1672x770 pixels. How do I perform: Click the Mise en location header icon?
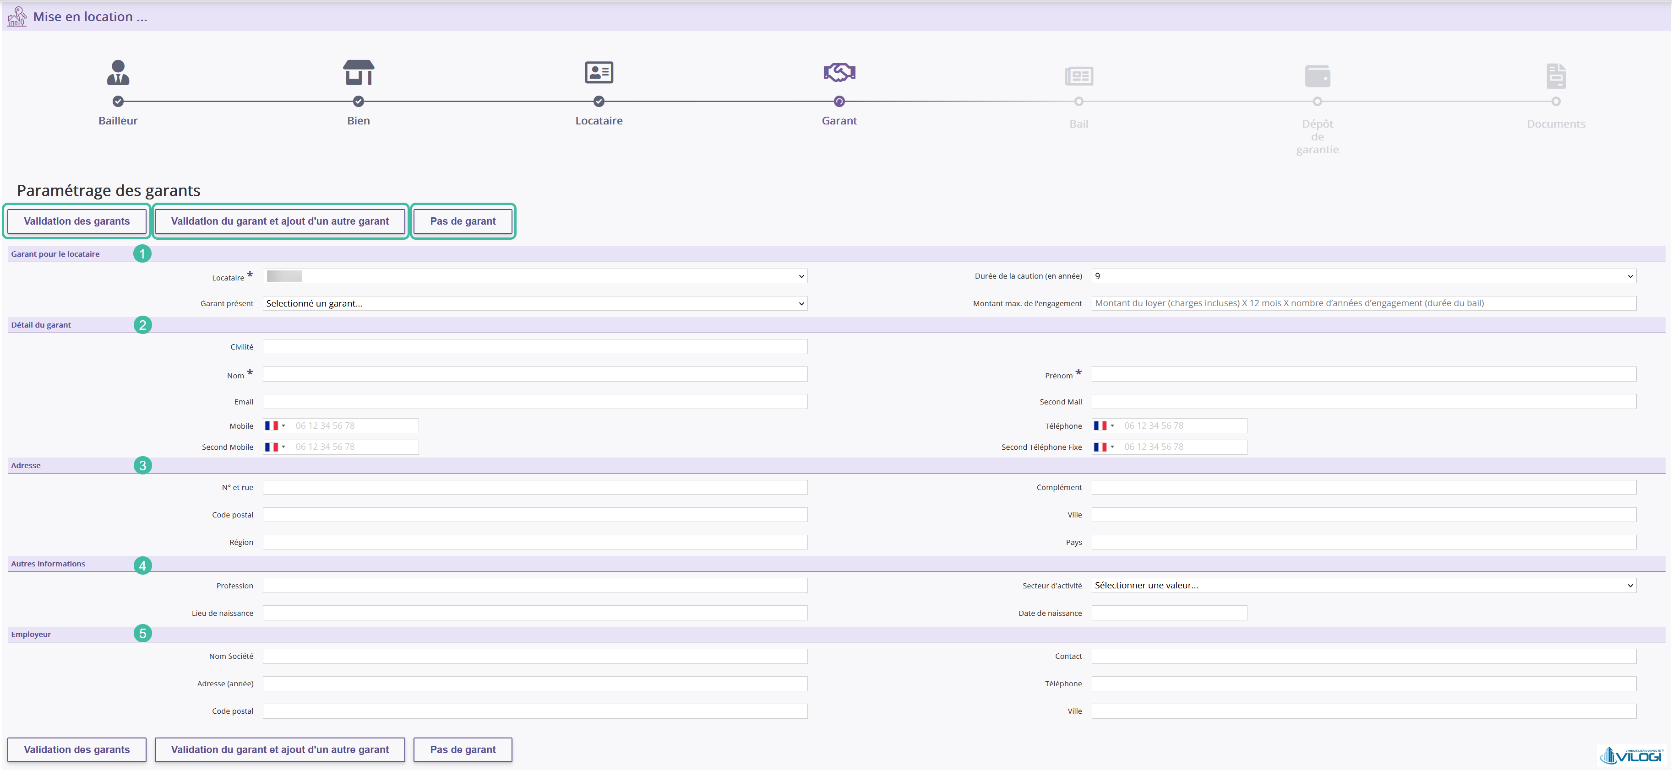[x=17, y=16]
